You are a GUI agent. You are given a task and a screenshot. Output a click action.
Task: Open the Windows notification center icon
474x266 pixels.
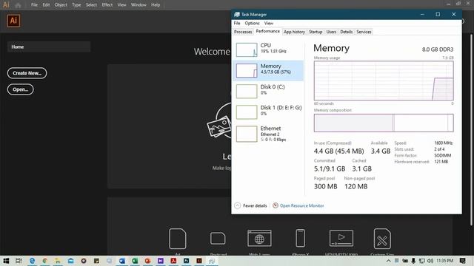pyautogui.click(x=462, y=261)
